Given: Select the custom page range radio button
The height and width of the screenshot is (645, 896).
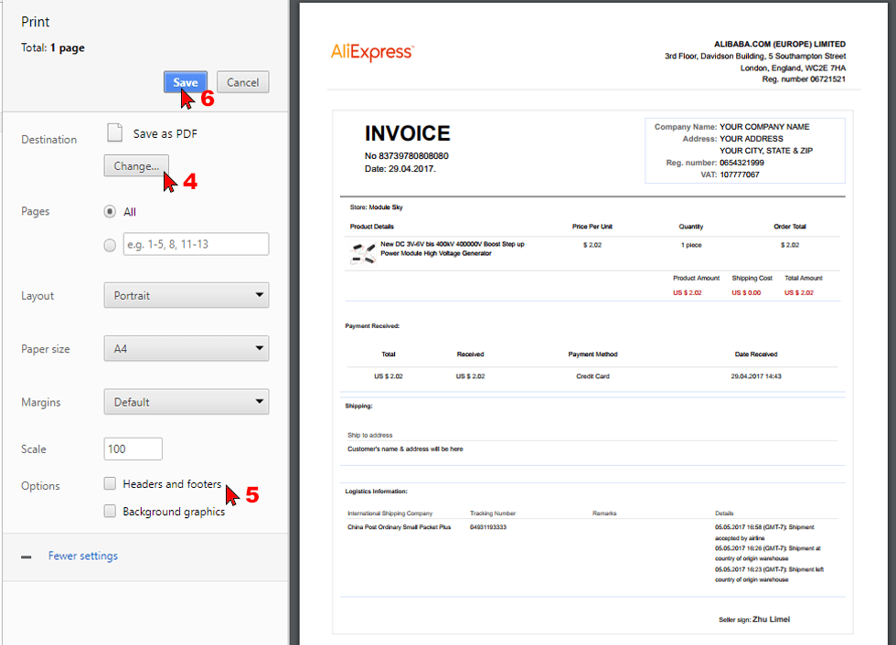Looking at the screenshot, I should tap(110, 246).
